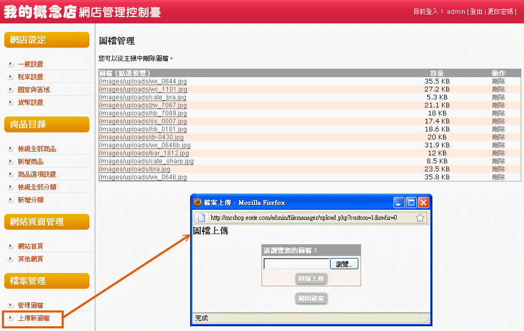Preview the /images/uploads/cate_bra.jpg file link

[143, 97]
